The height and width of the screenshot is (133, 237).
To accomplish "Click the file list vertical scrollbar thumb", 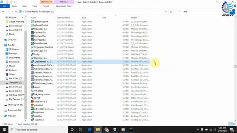I will tap(236, 66).
